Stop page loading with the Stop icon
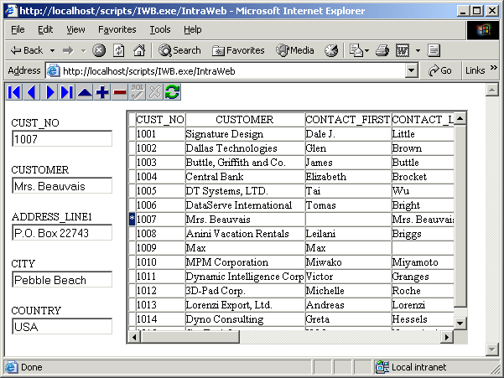Image resolution: width=504 pixels, height=378 pixels. tap(99, 50)
